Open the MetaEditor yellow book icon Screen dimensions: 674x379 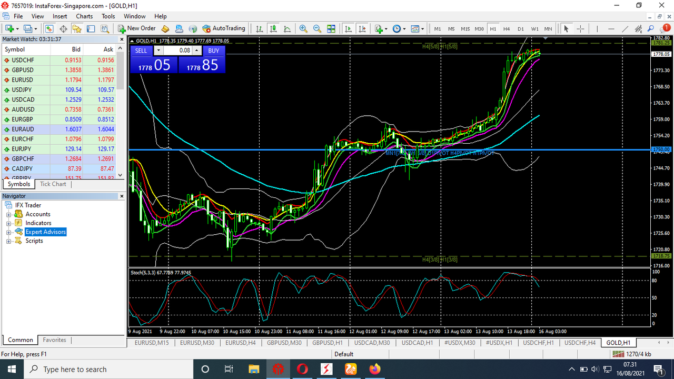[x=165, y=28]
